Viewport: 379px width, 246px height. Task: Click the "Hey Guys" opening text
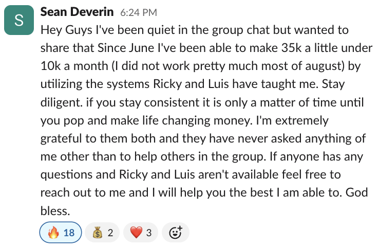[x=62, y=29]
